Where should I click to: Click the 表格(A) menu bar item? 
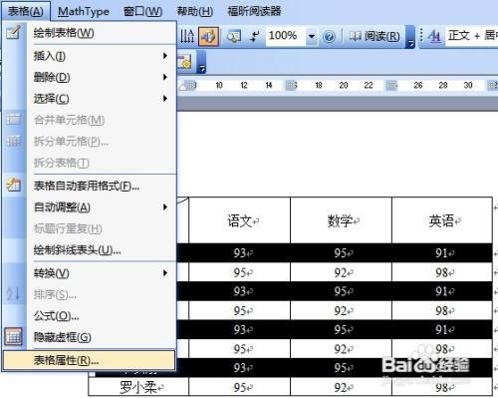(26, 11)
